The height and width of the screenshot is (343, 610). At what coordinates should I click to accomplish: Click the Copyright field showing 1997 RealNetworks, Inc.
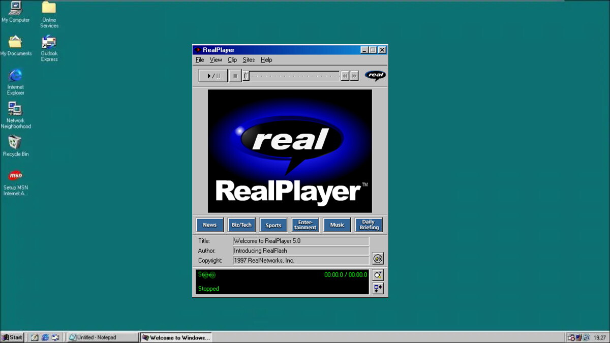coord(301,260)
